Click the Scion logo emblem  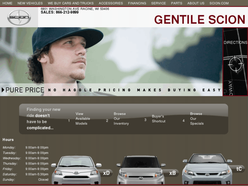(x=19, y=17)
